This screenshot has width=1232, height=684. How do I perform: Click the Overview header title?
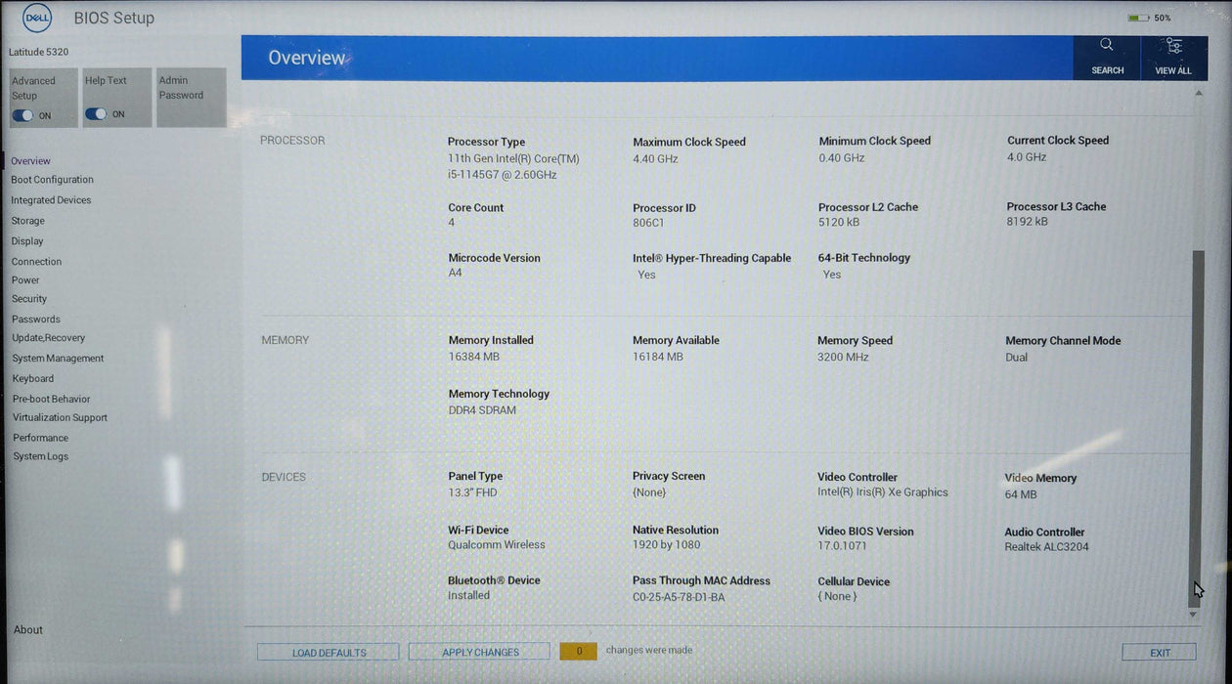pos(307,58)
